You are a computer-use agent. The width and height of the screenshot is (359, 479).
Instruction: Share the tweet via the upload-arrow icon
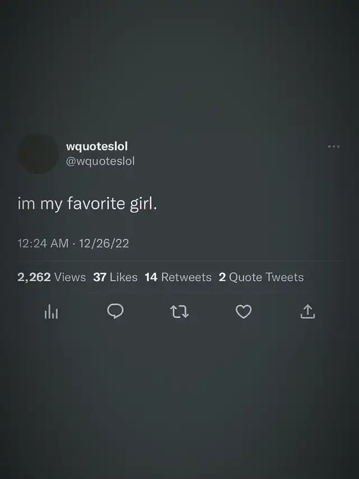307,312
